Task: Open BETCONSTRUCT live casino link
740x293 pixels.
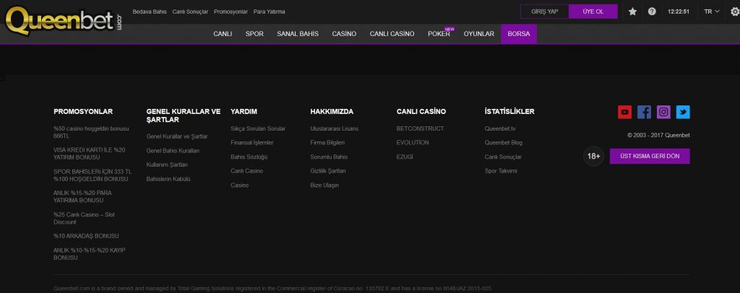Action: [x=420, y=128]
